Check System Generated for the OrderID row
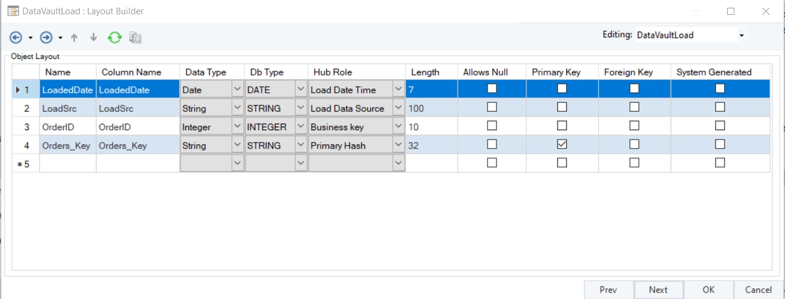 (720, 126)
